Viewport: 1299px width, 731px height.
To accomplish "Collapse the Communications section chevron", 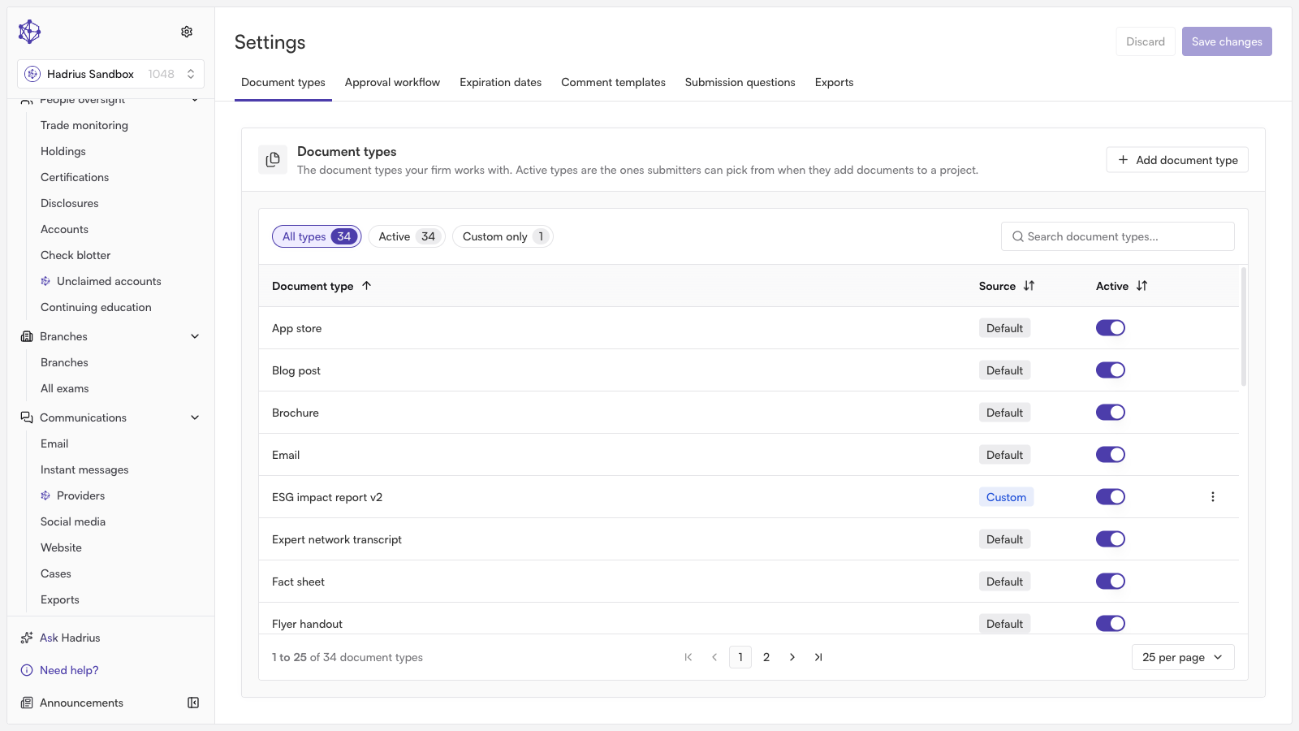I will (195, 417).
